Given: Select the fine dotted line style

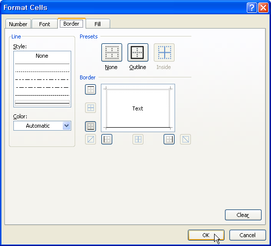Looking at the screenshot, I should pos(42,64).
